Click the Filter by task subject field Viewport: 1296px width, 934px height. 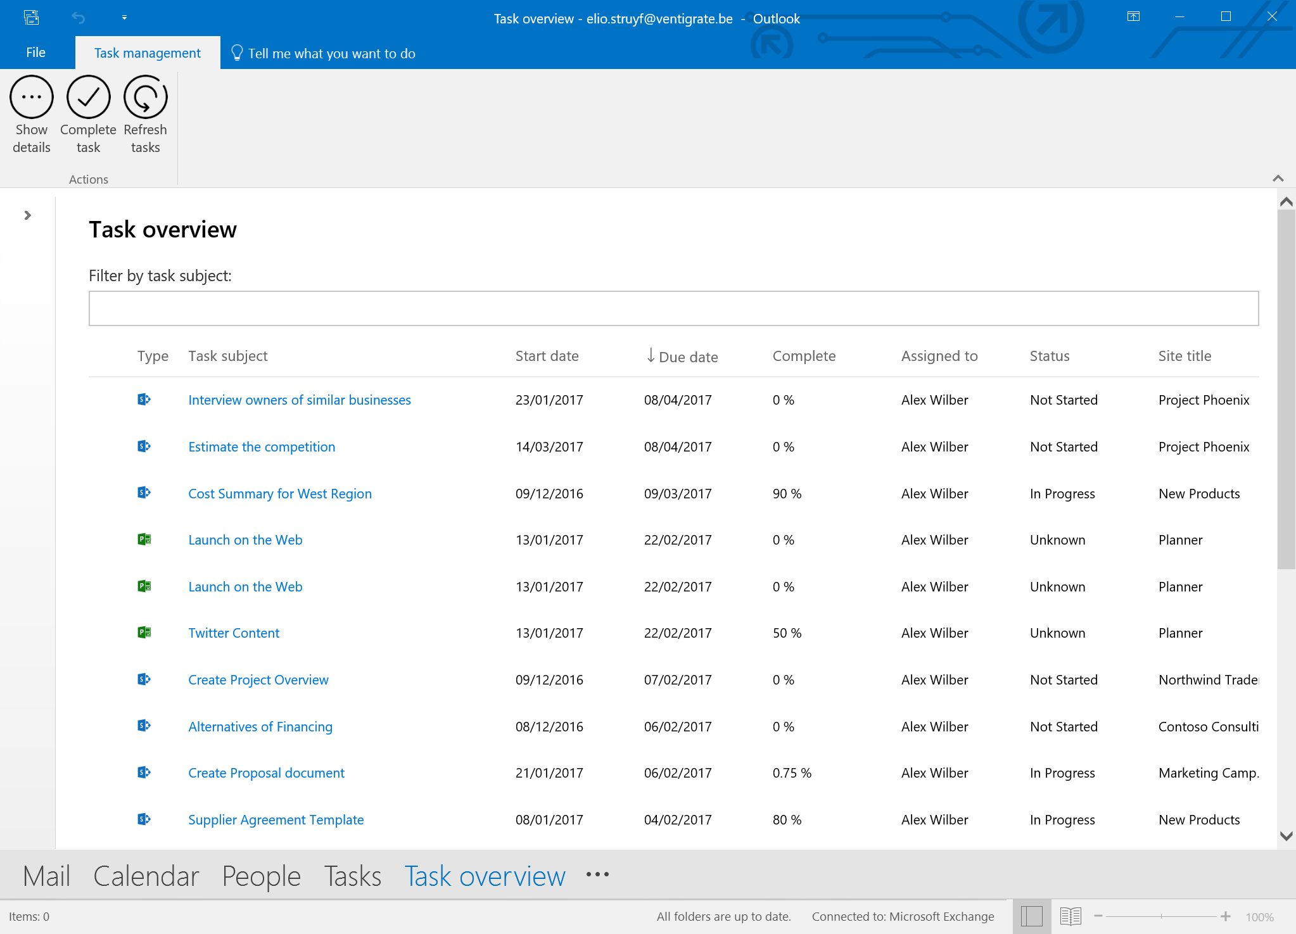pyautogui.click(x=673, y=308)
